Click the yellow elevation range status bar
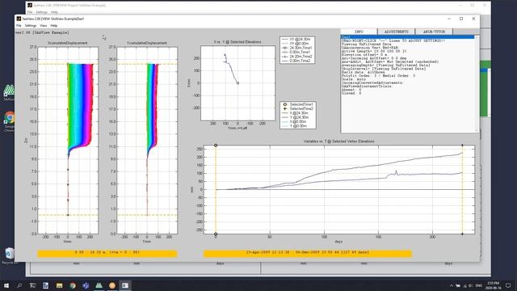Screen dimensions: 517x291 click(107, 253)
